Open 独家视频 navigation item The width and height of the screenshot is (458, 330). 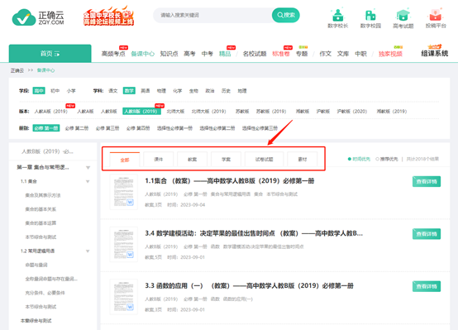point(390,54)
